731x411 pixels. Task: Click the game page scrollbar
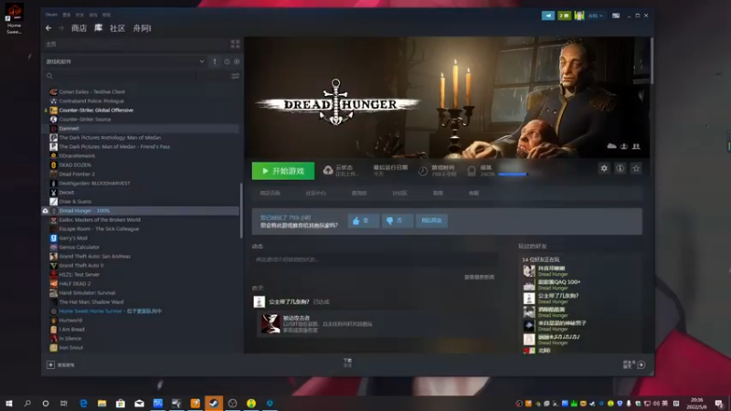click(652, 60)
